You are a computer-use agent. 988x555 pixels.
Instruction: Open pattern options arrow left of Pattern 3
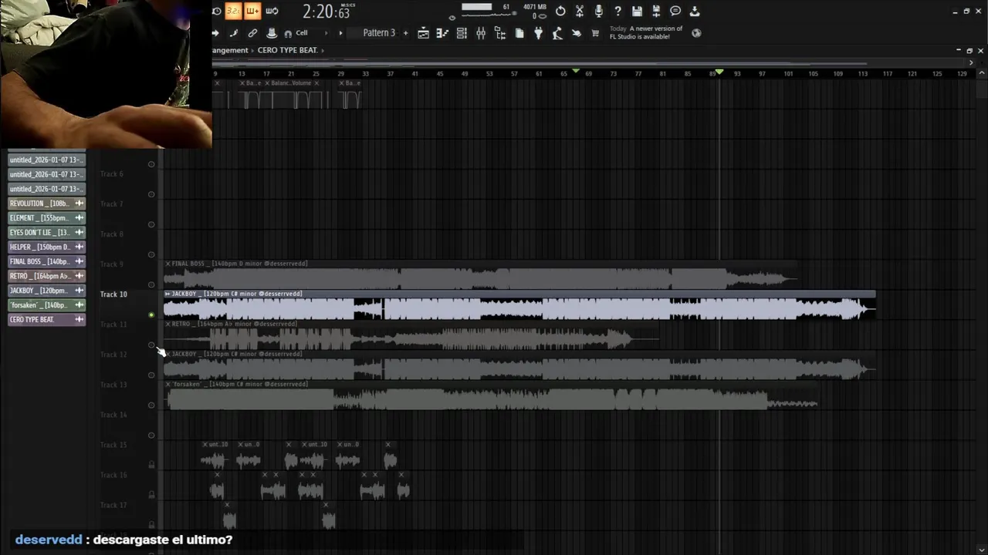click(340, 33)
